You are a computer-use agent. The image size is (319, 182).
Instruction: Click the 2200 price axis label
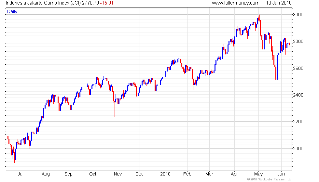[x=298, y=122]
